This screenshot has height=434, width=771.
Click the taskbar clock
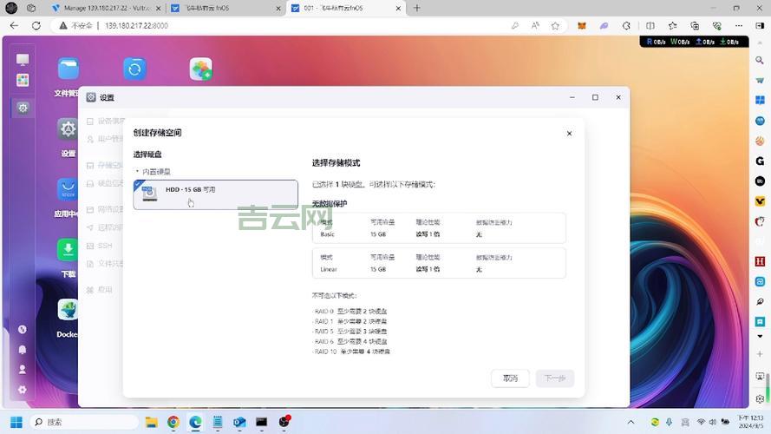(x=750, y=422)
